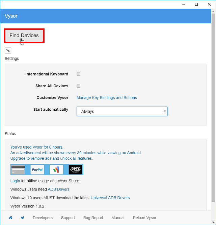Click the vertical scrollbar thumb

[x=213, y=108]
